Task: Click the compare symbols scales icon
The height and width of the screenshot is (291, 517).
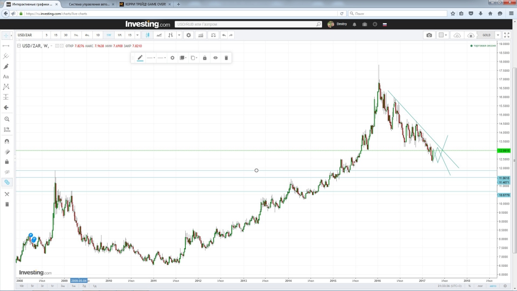Action: [x=213, y=35]
